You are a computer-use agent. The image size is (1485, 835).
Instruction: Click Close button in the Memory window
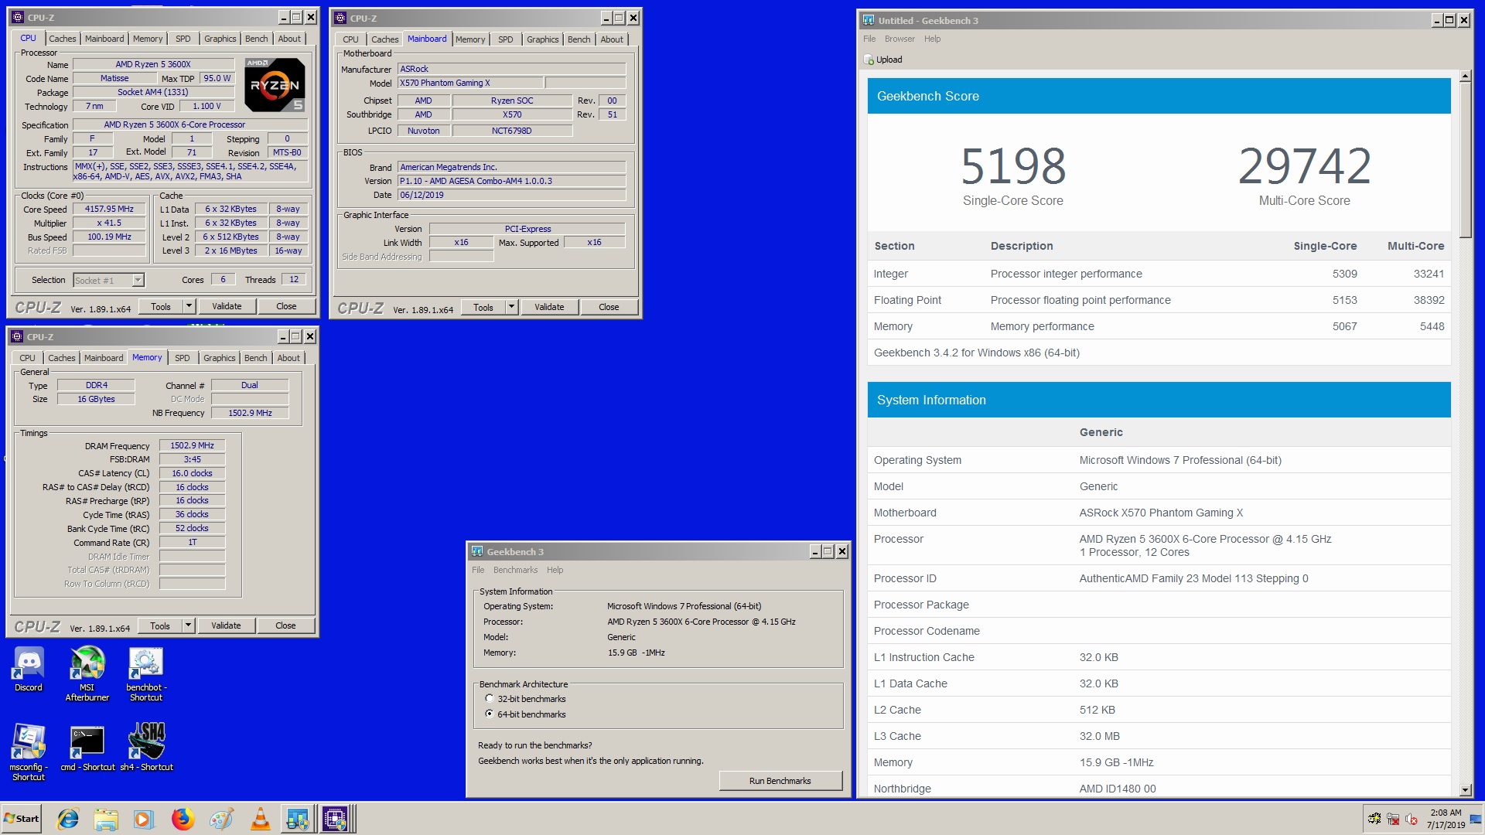[x=285, y=625]
